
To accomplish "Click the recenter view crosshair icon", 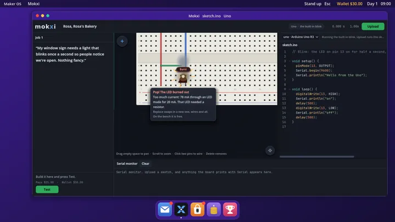I will (270, 151).
